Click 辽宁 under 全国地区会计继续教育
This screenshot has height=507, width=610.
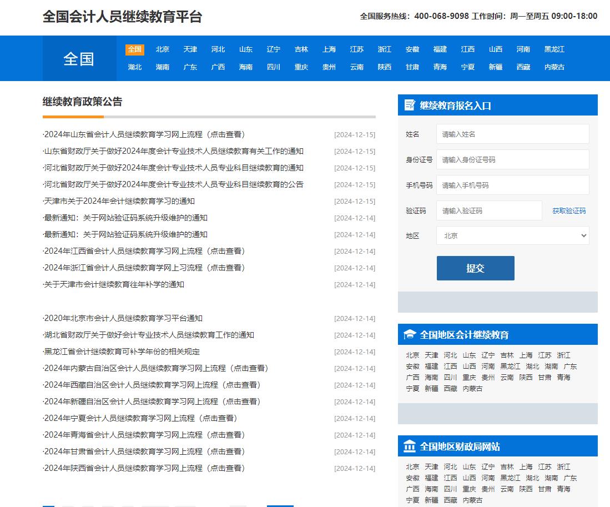[488, 355]
